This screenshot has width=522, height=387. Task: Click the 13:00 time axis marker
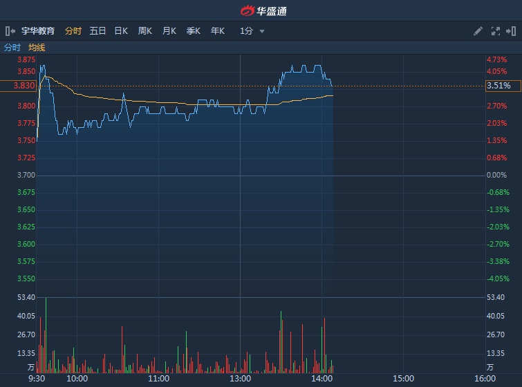[x=240, y=378]
